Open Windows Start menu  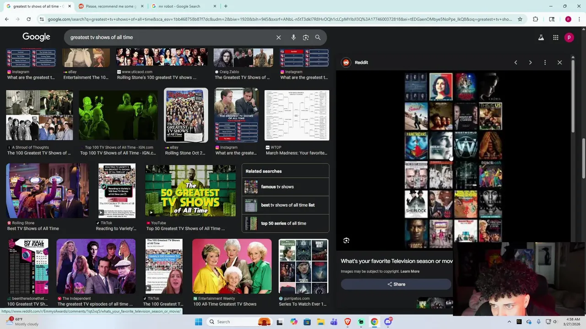click(198, 322)
